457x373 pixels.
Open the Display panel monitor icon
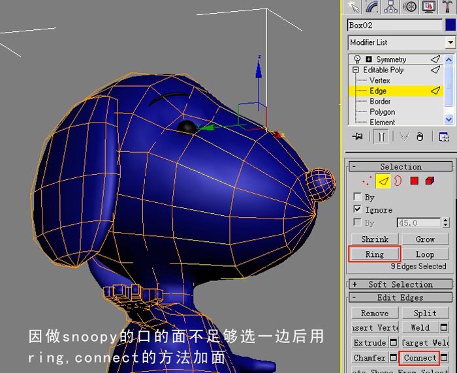click(x=428, y=7)
